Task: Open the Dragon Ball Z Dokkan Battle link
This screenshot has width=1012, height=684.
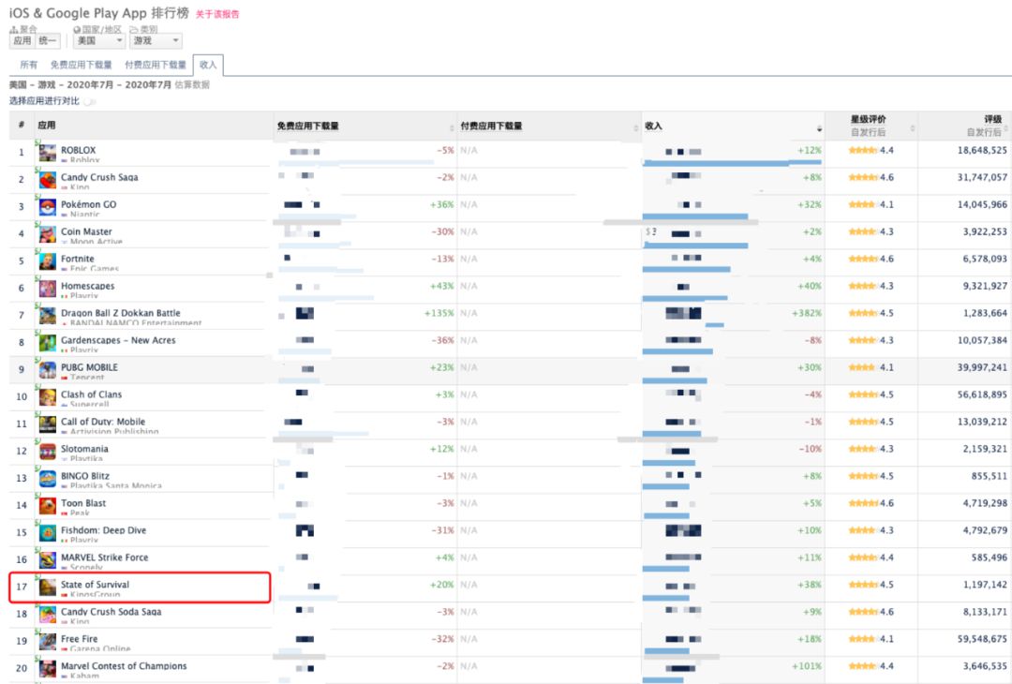Action: click(x=120, y=313)
